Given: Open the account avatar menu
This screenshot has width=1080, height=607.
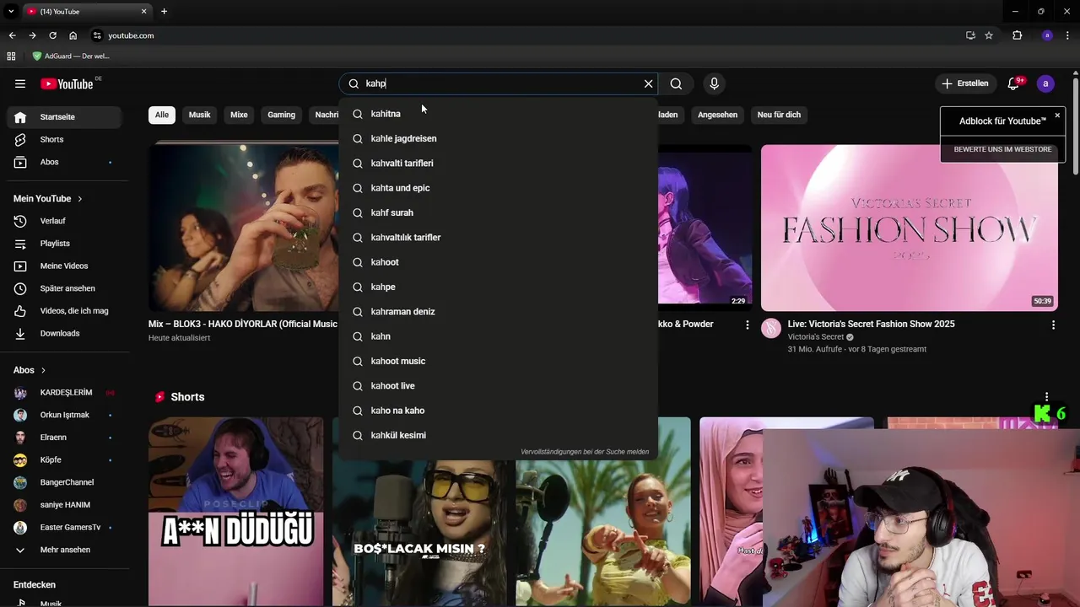Looking at the screenshot, I should (1045, 83).
